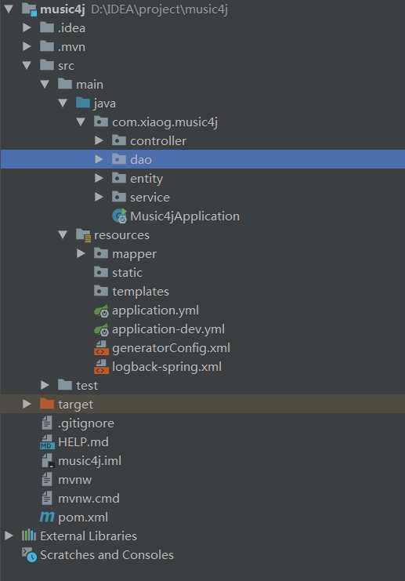
Task: Click the Music4jApplication Spring Boot class icon
Action: [x=119, y=216]
